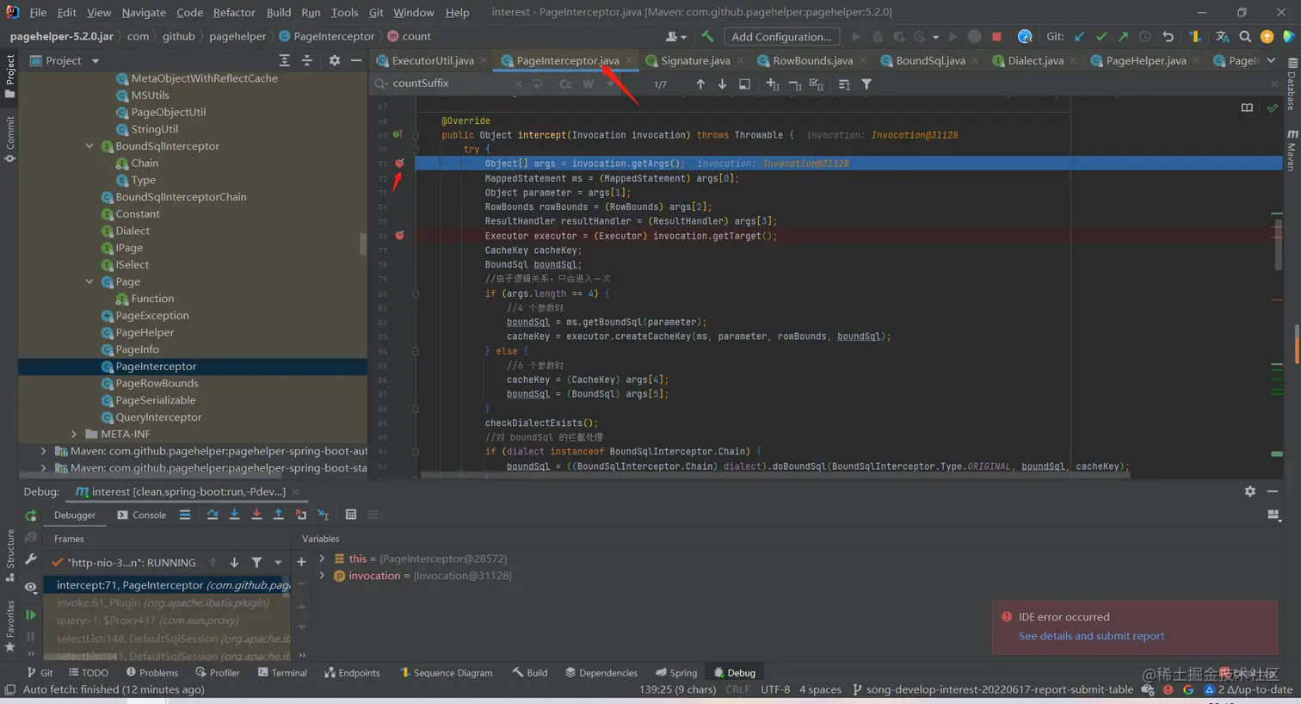This screenshot has height=704, width=1301.
Task: Select PageRowBounds class in project tree
Action: (157, 383)
